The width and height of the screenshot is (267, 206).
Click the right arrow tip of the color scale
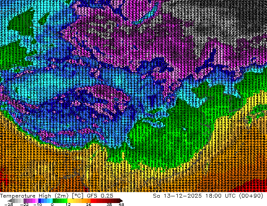click(x=122, y=201)
